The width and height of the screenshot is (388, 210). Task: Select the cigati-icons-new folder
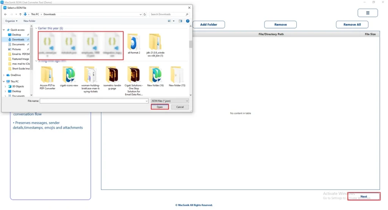(69, 76)
